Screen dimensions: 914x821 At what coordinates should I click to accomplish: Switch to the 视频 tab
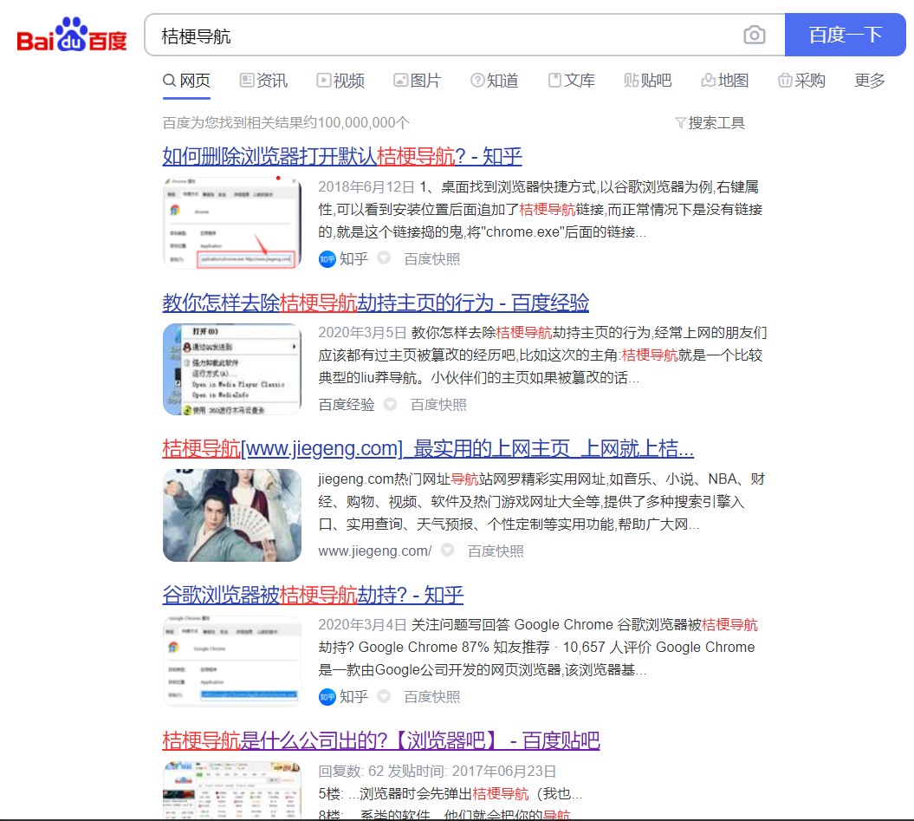click(340, 81)
